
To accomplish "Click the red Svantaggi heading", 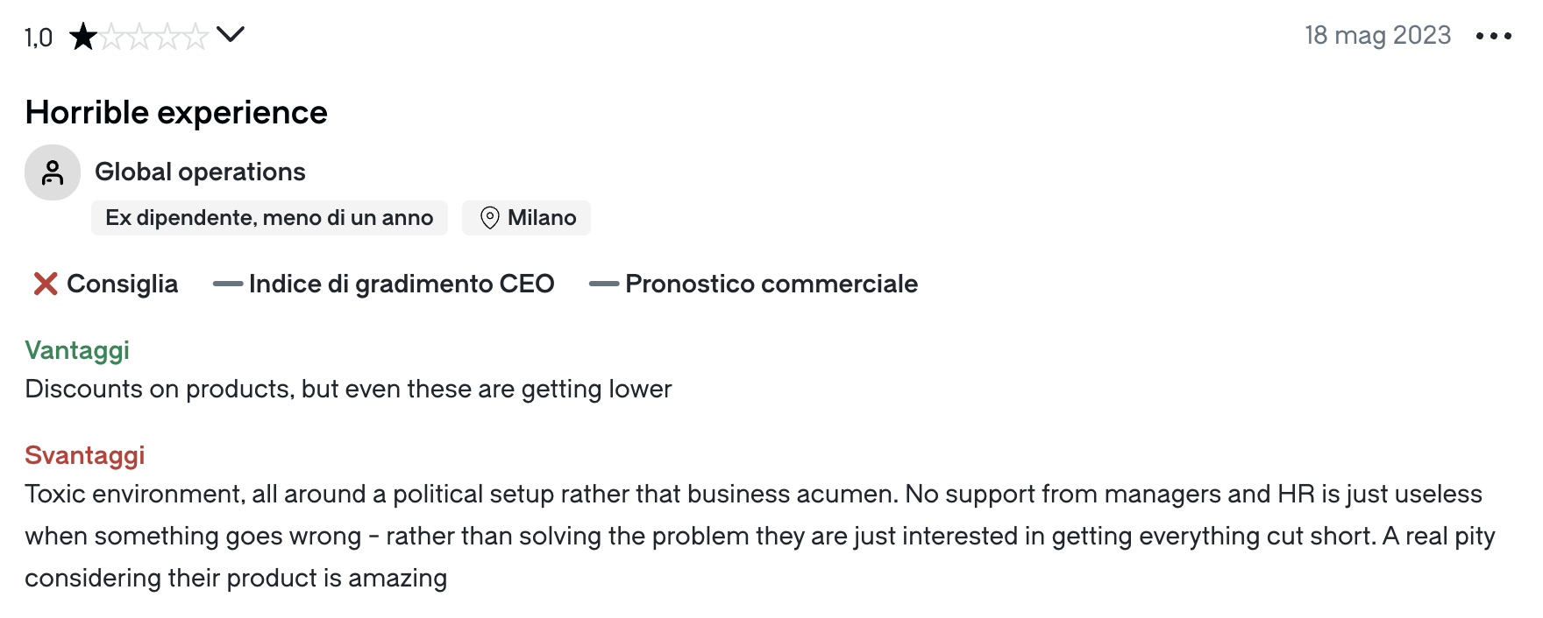I will click(85, 455).
